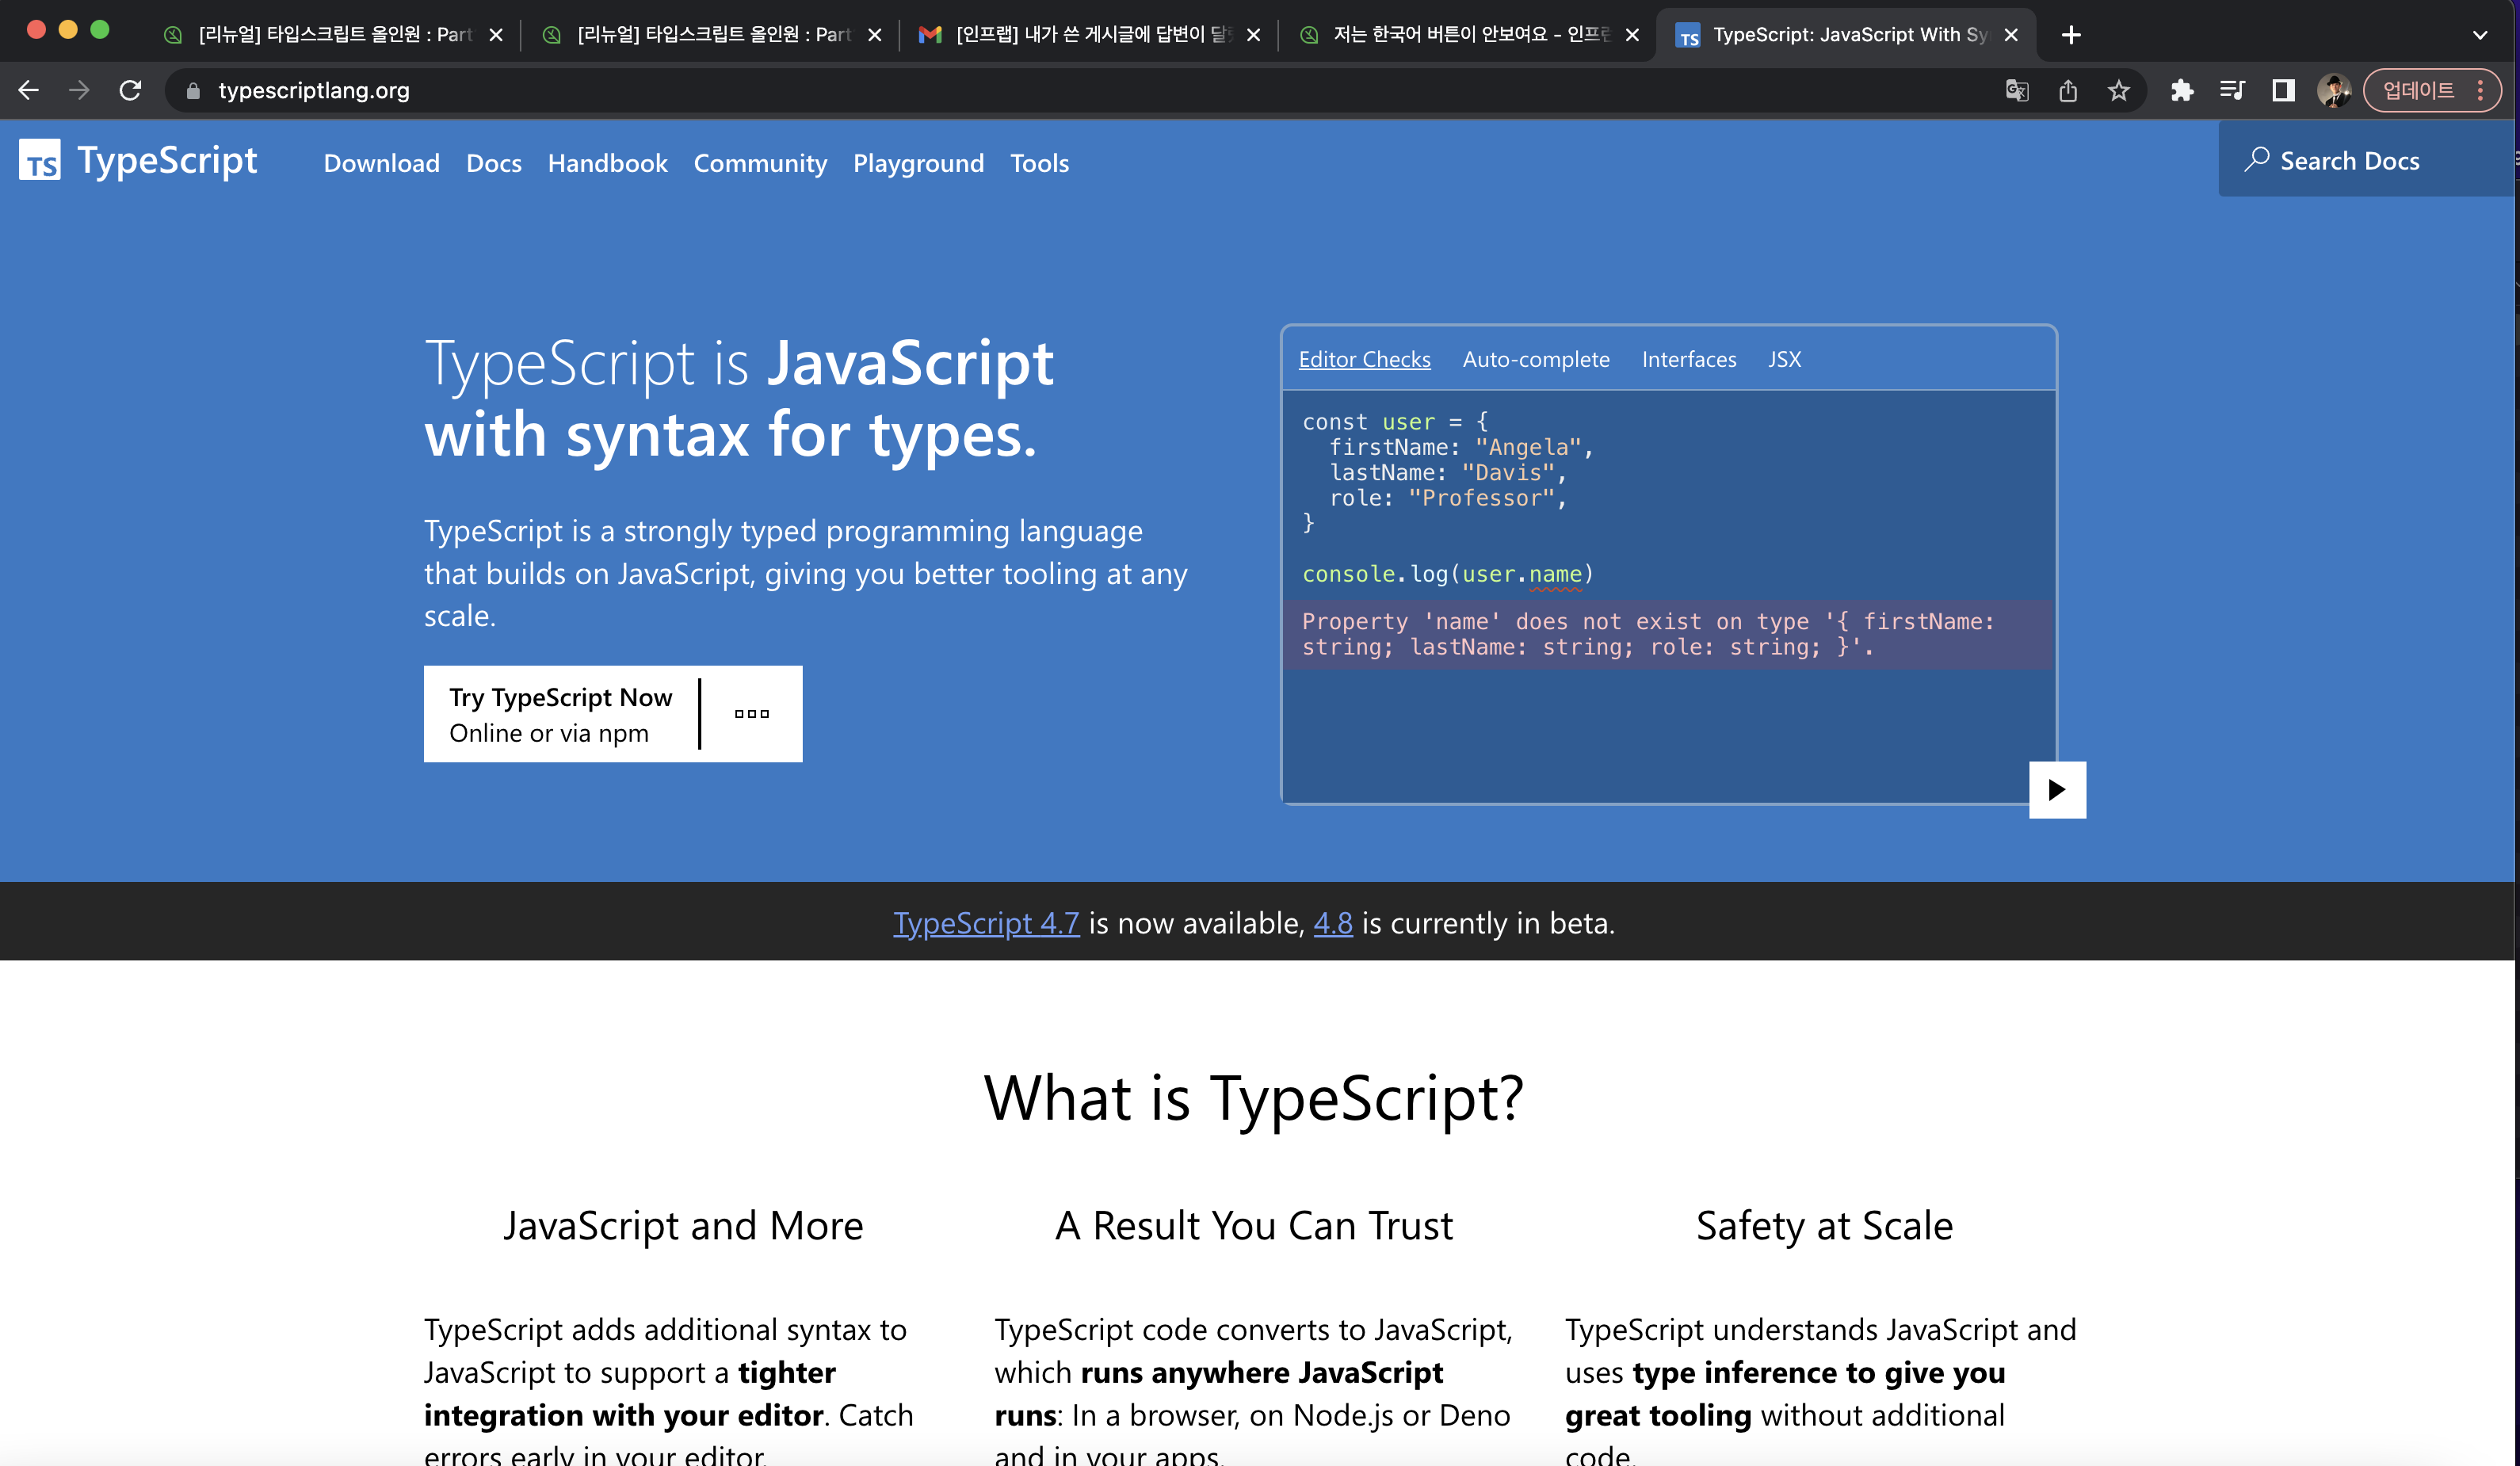
Task: Go back using the browser back arrow
Action: [x=28, y=90]
